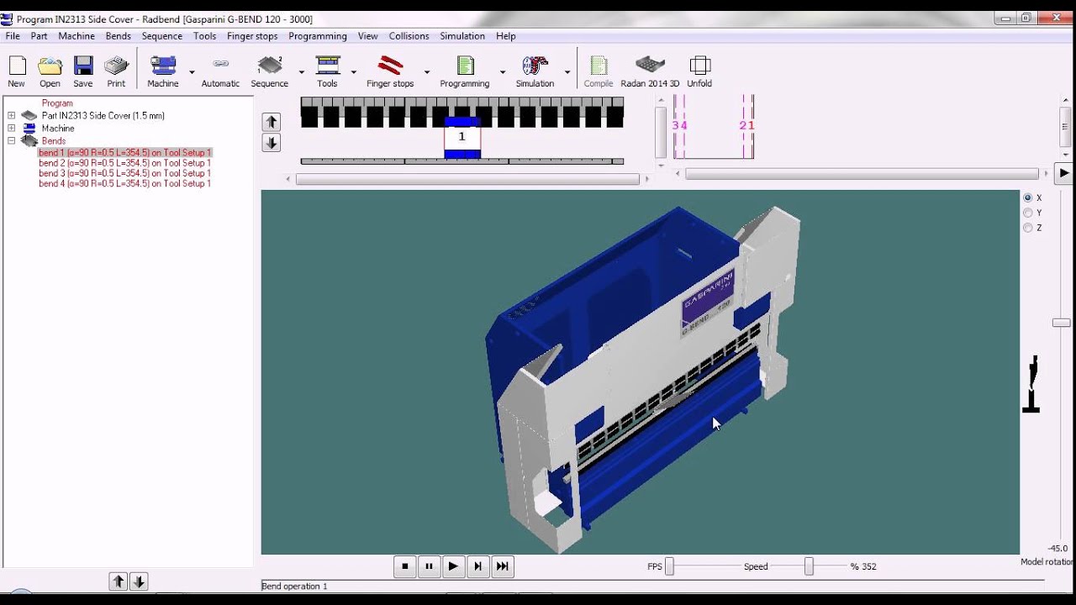The width and height of the screenshot is (1076, 605).
Task: Pause the simulation playback
Action: (x=429, y=566)
